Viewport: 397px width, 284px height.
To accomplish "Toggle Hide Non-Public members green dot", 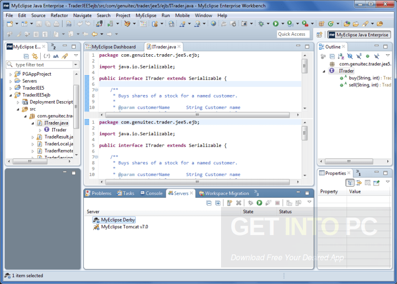I will coord(367,56).
